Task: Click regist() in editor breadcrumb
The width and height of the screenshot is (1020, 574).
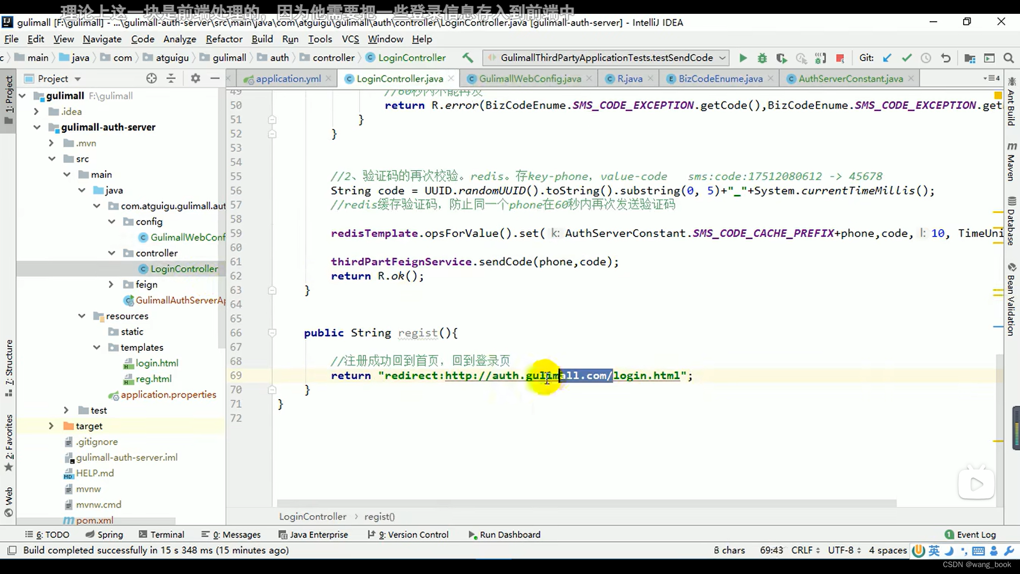Action: 379,517
